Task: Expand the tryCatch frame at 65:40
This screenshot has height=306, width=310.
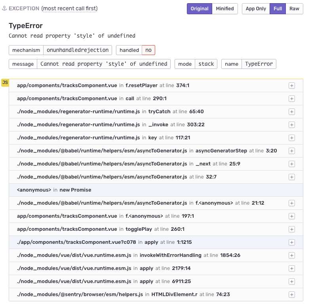Action: 292,112
